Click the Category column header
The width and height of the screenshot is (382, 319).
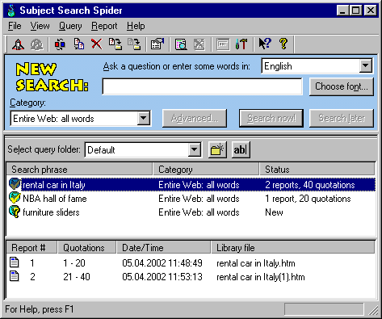(206, 170)
